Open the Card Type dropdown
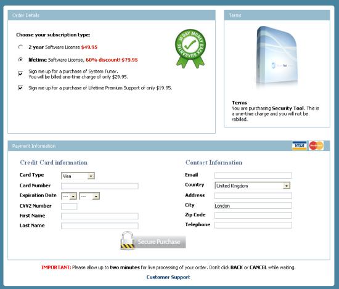This screenshot has height=289, width=339. click(x=78, y=176)
